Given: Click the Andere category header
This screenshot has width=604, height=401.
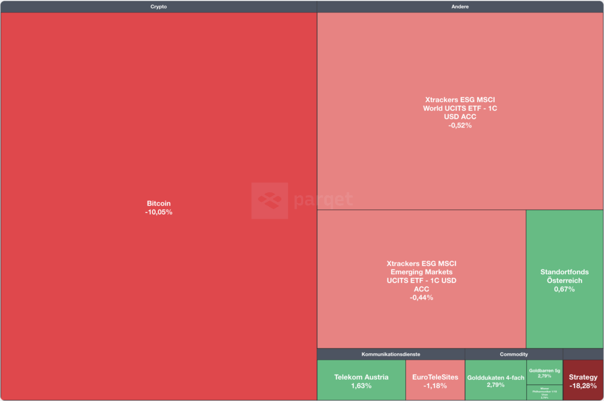Looking at the screenshot, I should click(460, 6).
